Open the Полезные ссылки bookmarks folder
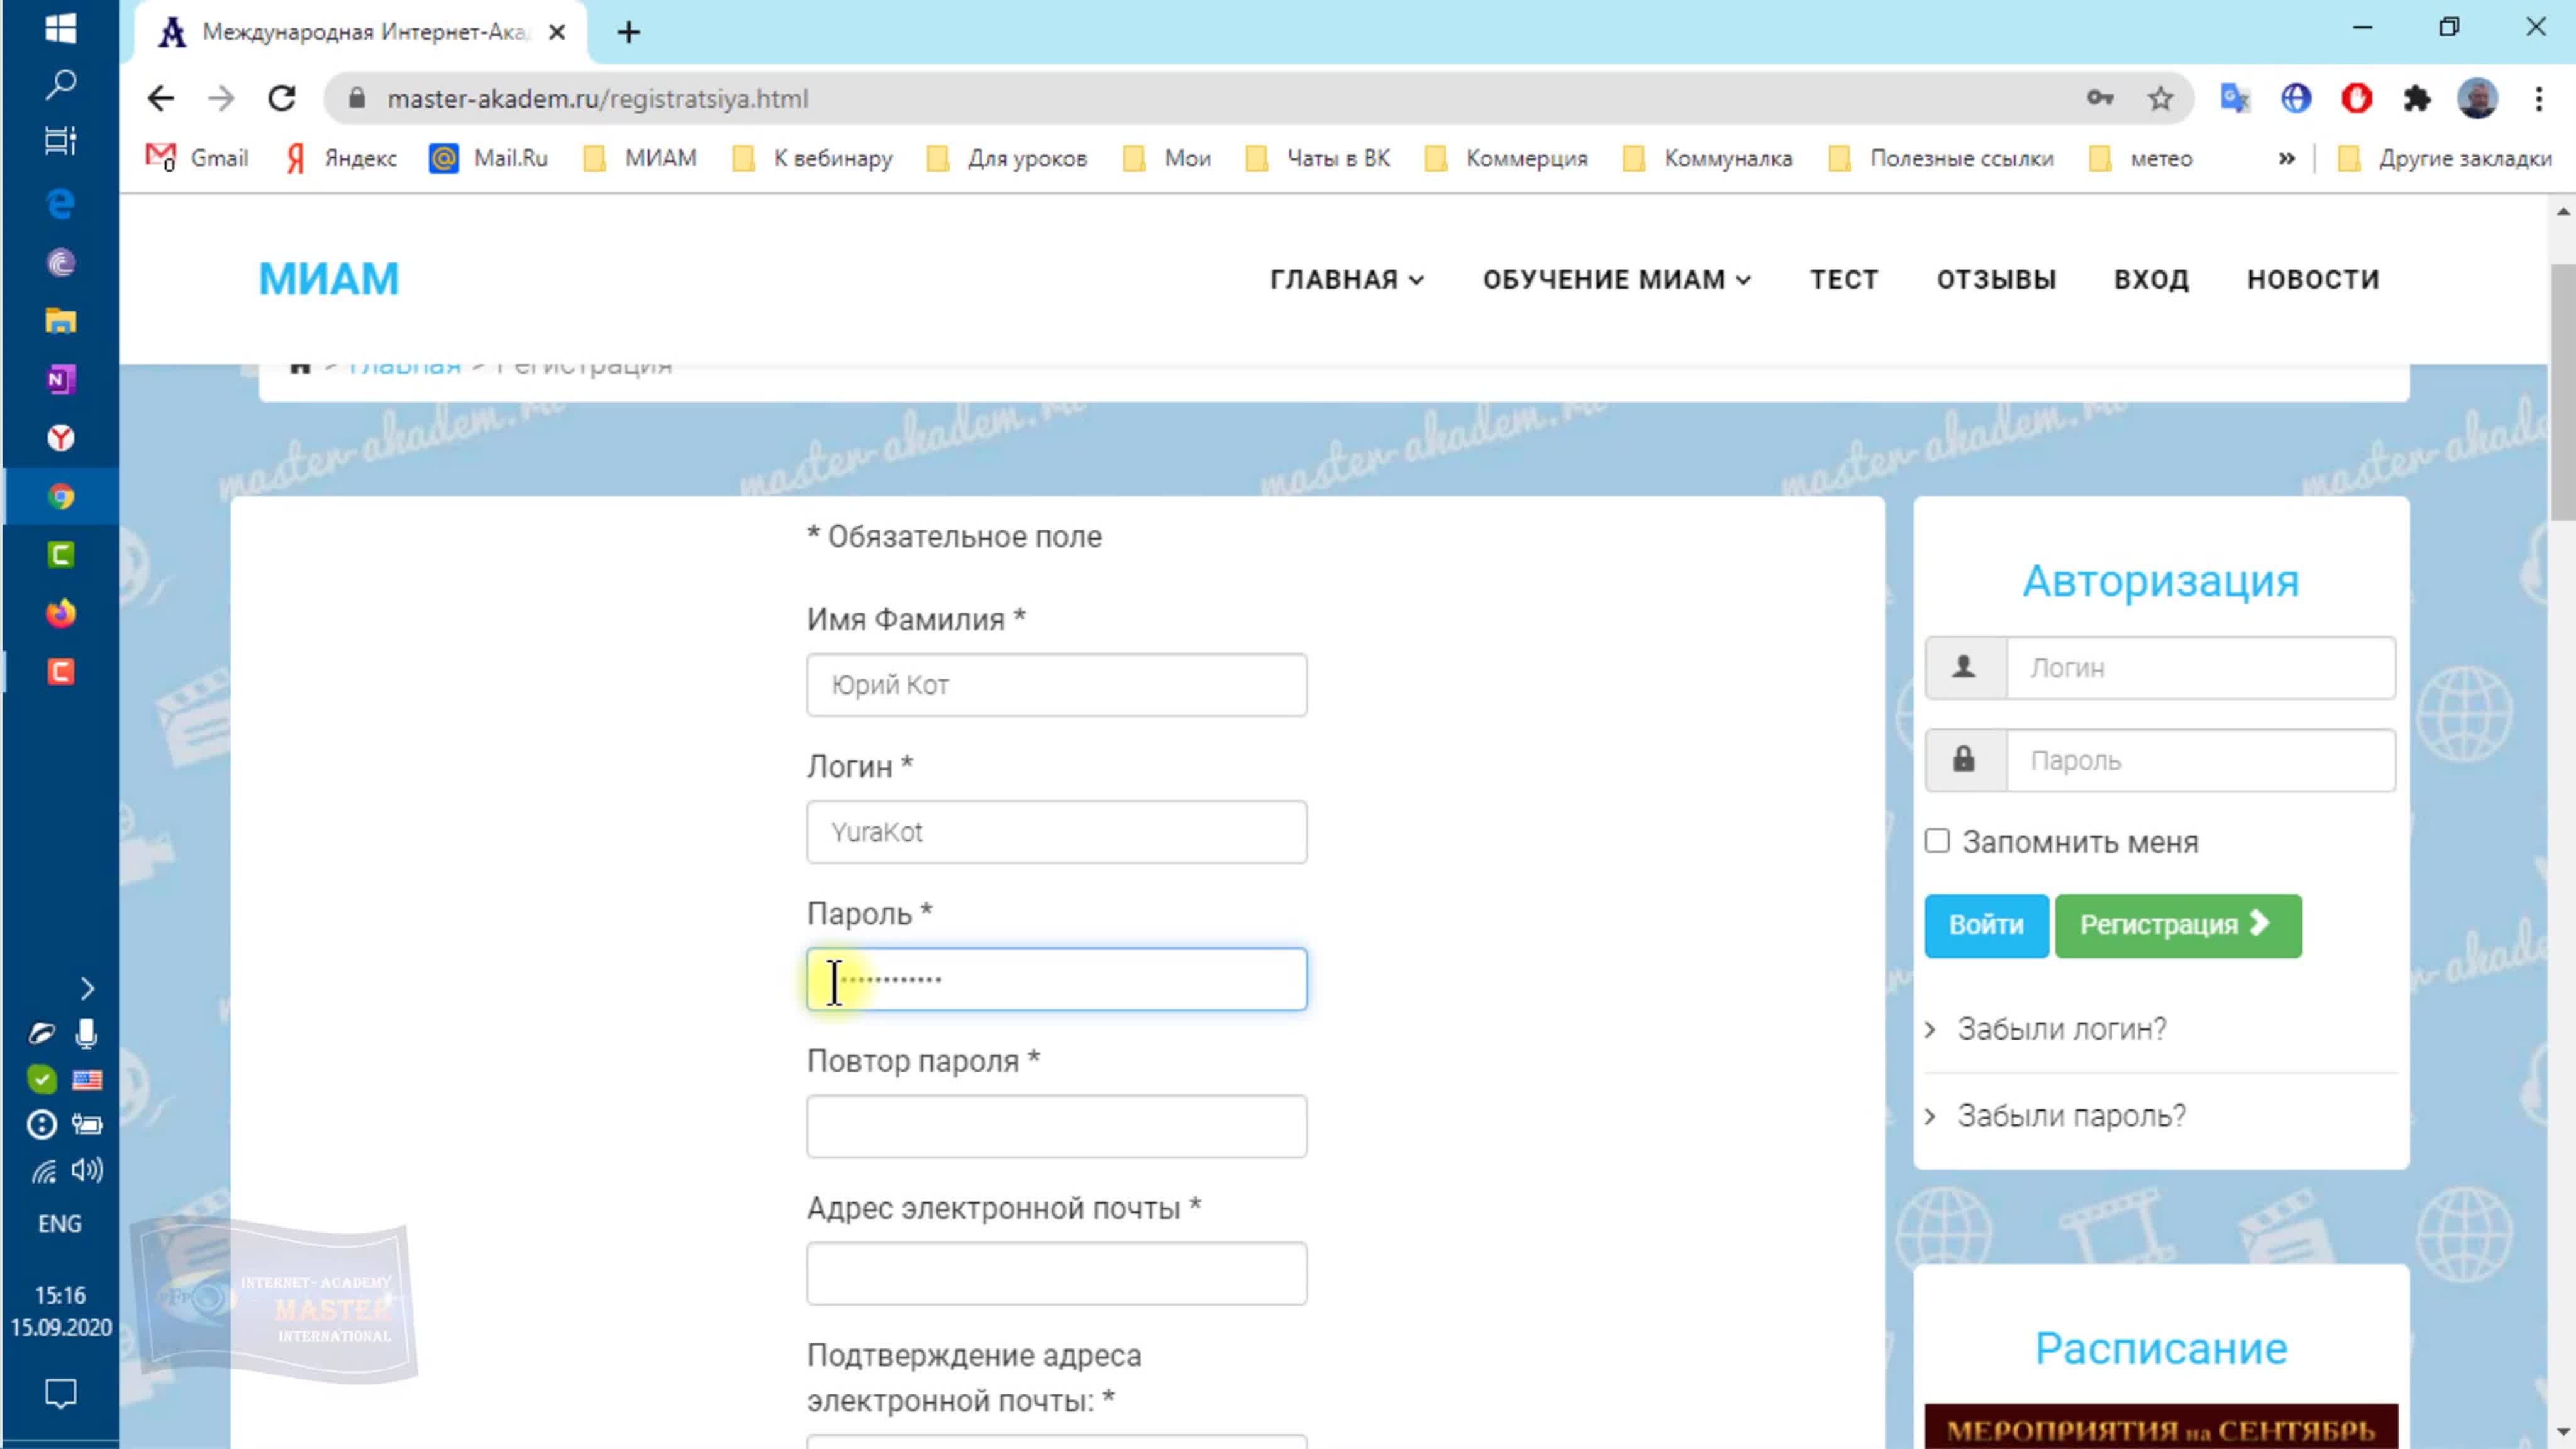Screen dimensions: 2576x1449 tap(1942, 158)
